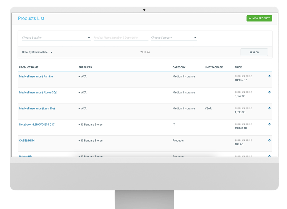Viewport: 287px width, 209px height.
Task: Open Medical Insurance (Family) product link
Action: coord(36,76)
